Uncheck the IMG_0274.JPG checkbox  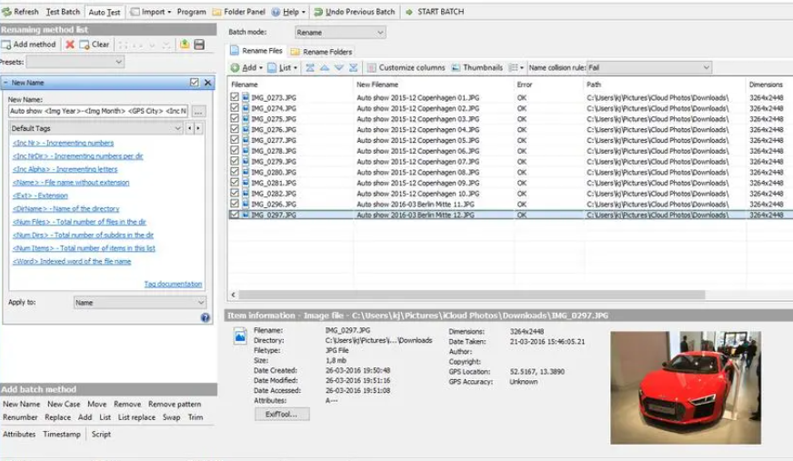pos(234,107)
